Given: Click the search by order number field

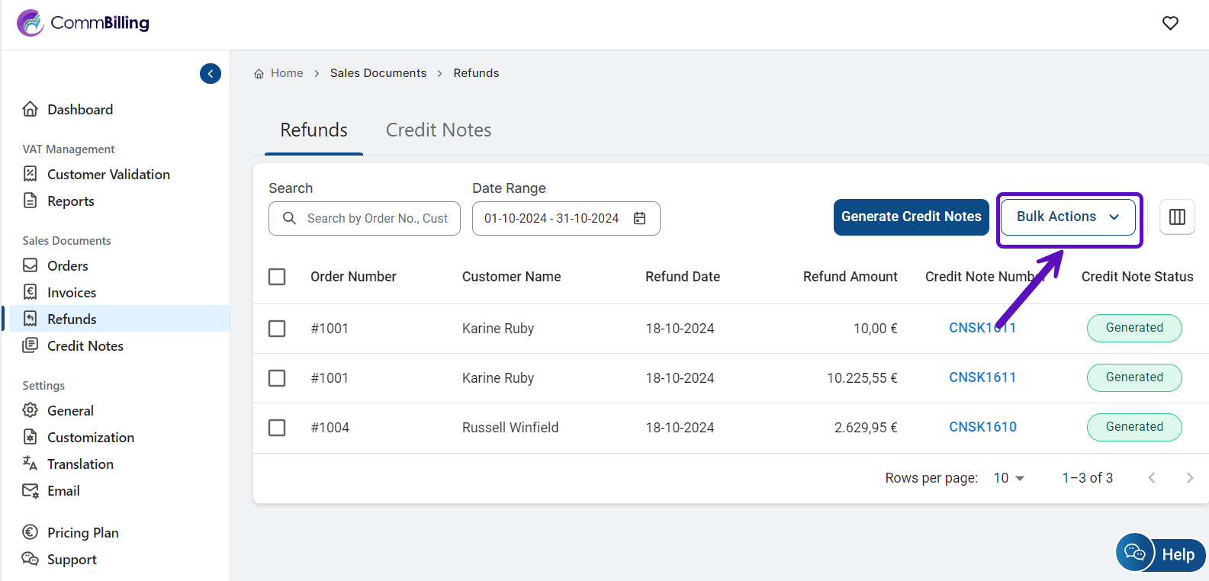Looking at the screenshot, I should [376, 219].
